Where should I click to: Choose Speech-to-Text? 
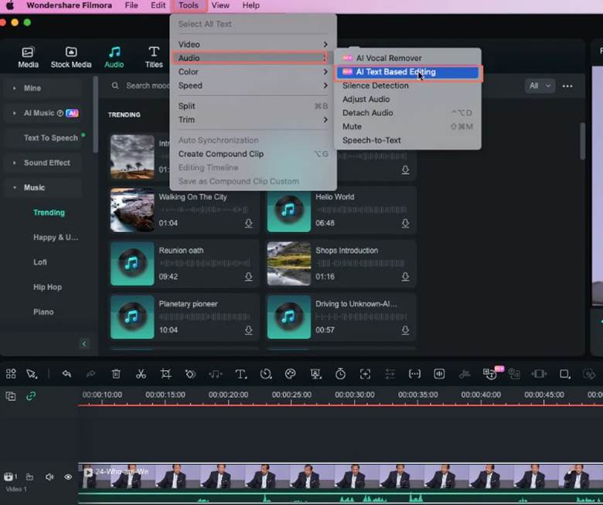point(407,141)
